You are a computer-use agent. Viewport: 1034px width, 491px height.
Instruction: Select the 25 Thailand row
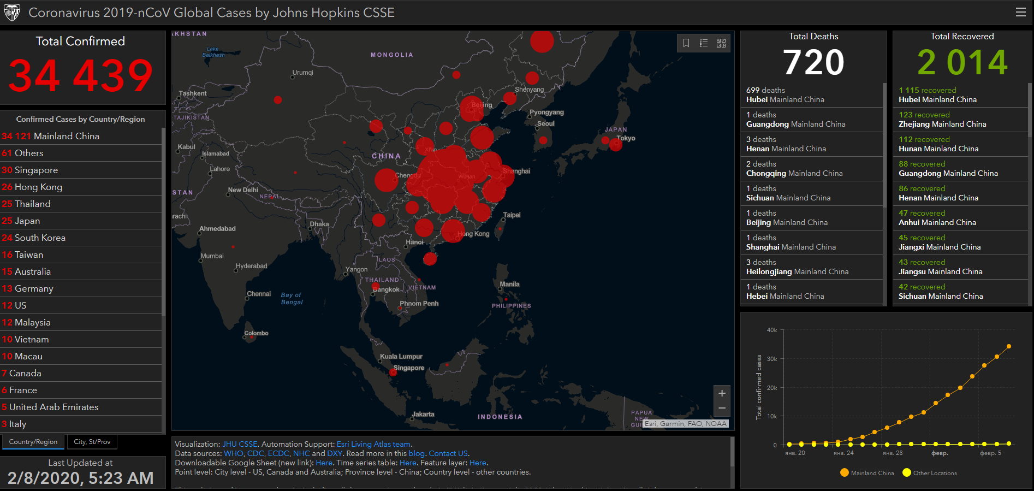pos(81,204)
